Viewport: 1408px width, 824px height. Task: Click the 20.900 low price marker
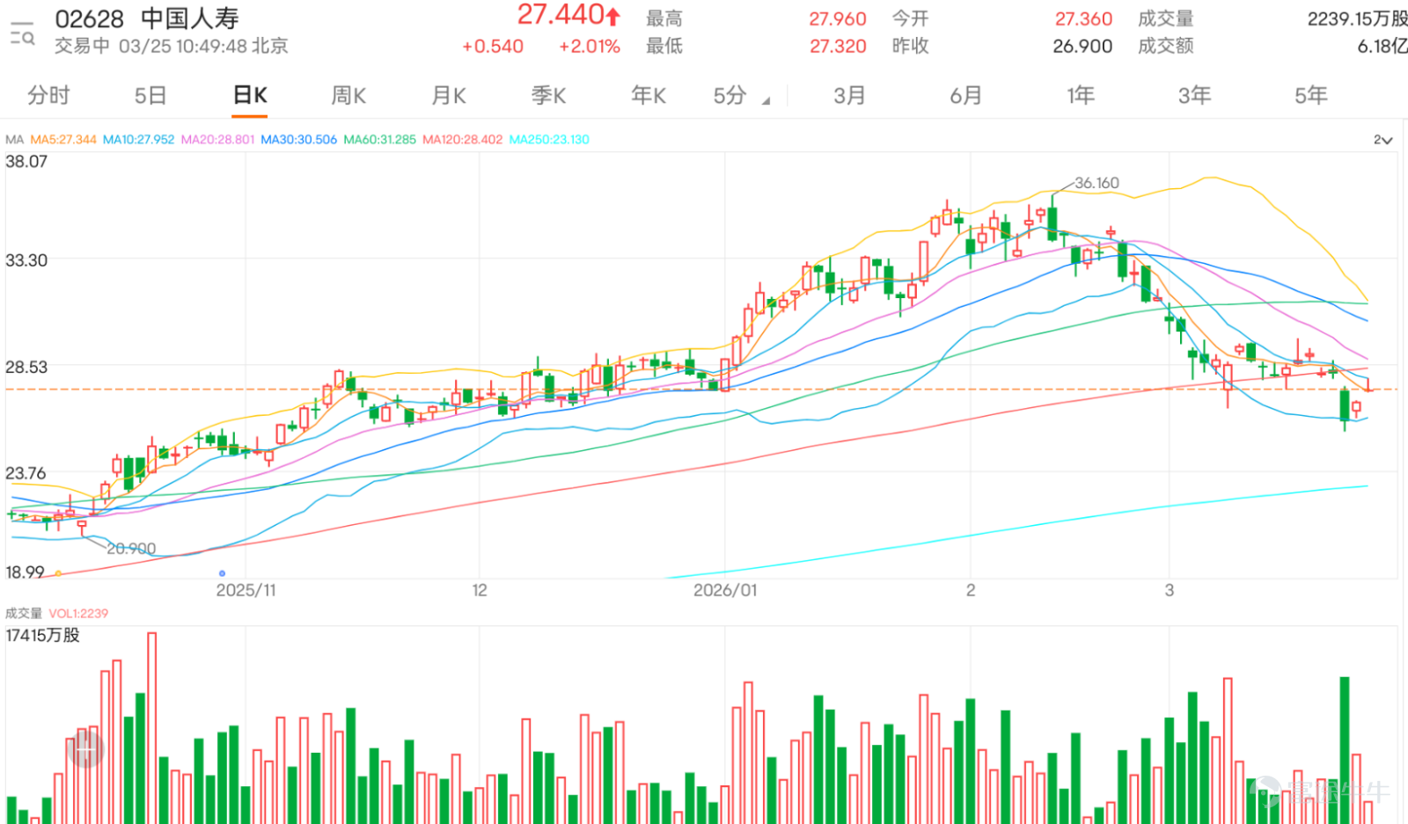click(131, 549)
